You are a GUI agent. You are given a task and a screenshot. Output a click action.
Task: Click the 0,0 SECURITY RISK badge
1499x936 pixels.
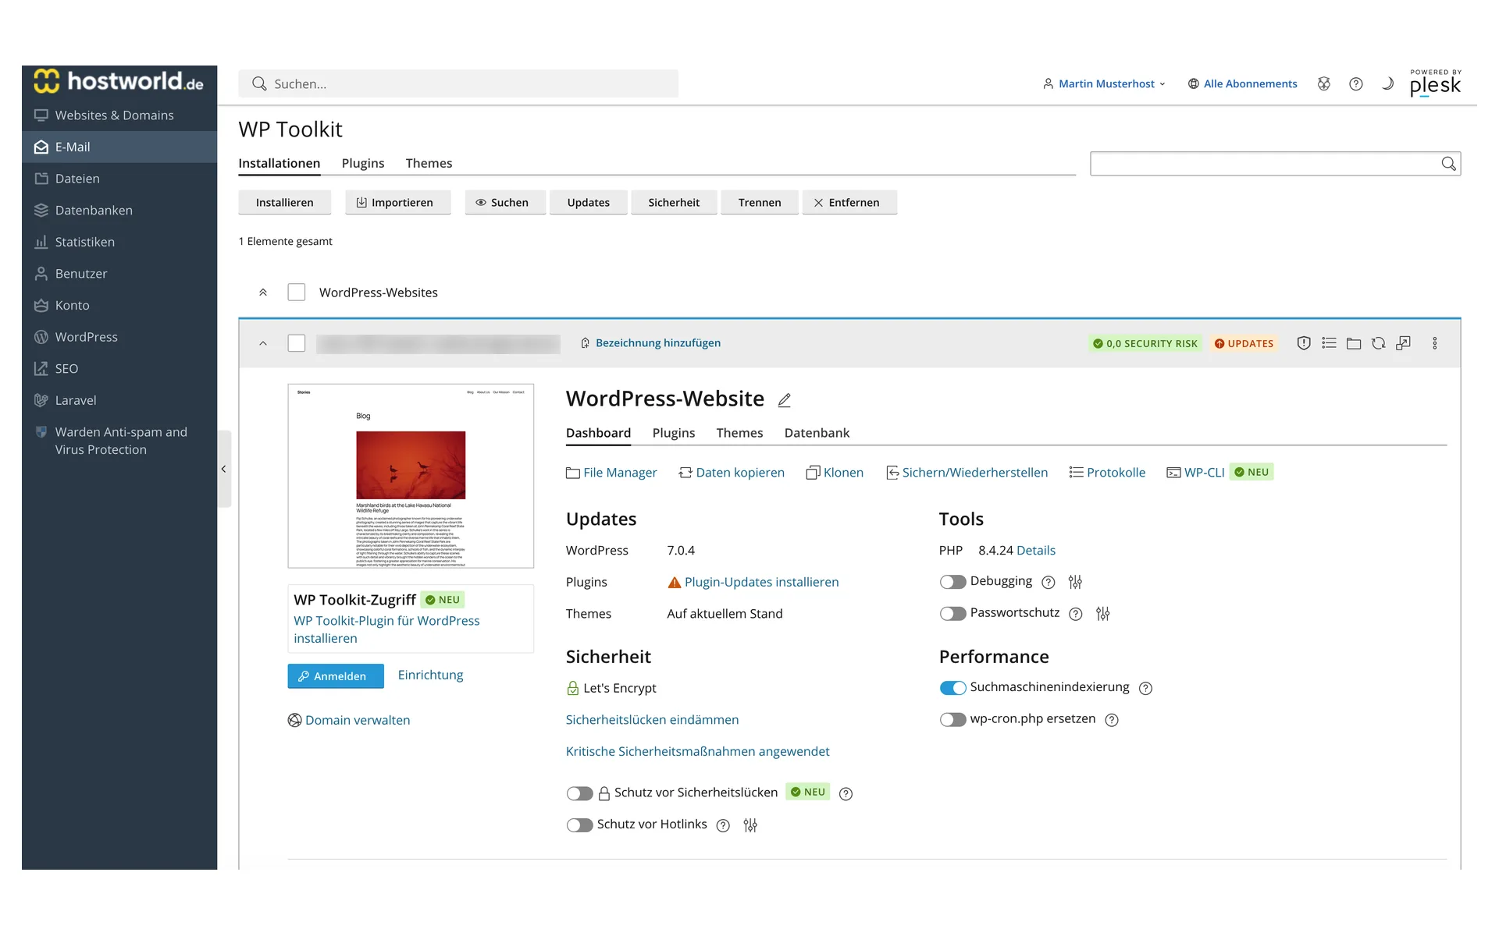(x=1145, y=343)
